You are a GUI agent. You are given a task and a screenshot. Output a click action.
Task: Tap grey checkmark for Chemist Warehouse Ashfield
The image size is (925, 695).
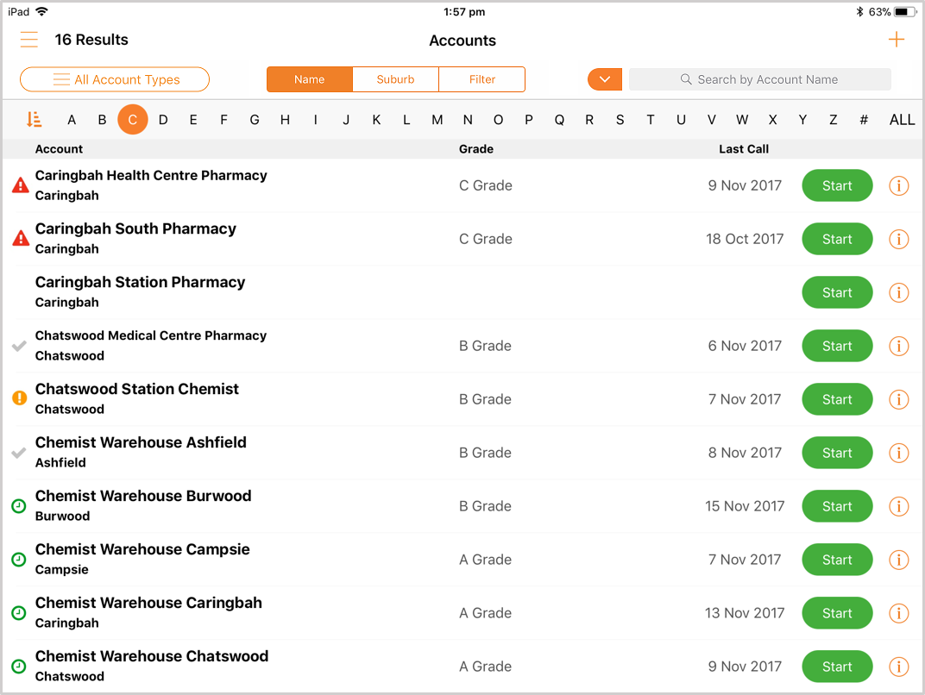coord(19,453)
